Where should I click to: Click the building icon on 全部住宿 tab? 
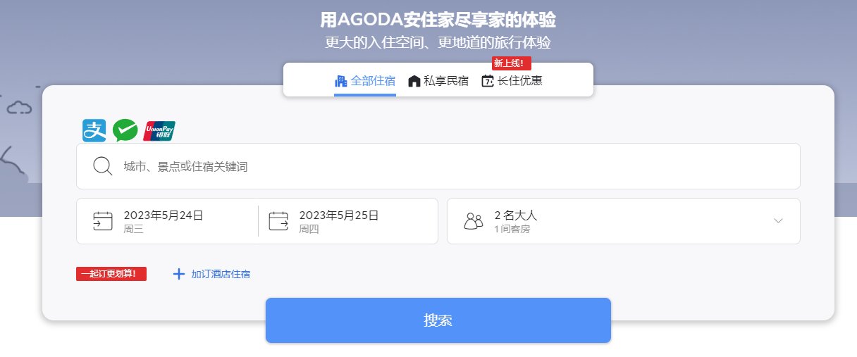point(341,81)
